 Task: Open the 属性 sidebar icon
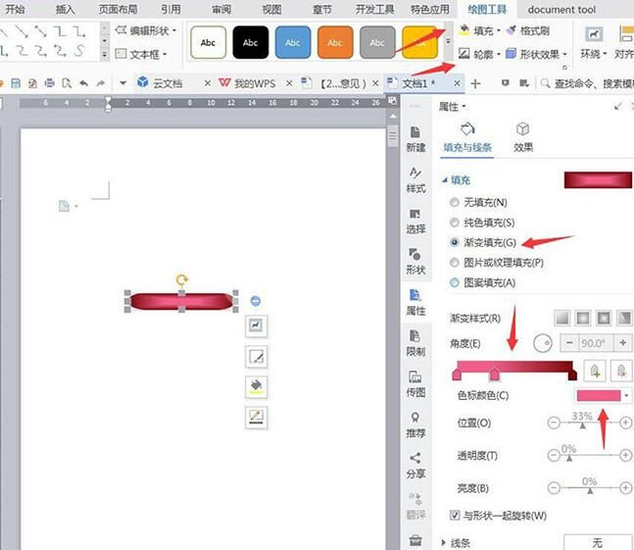(x=415, y=302)
